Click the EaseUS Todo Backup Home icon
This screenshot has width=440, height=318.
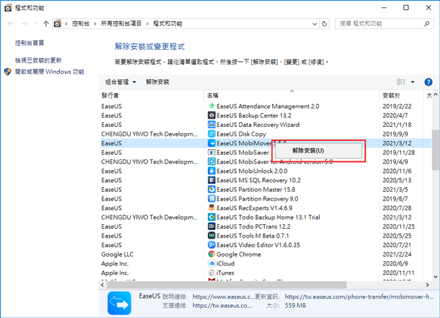coord(212,217)
